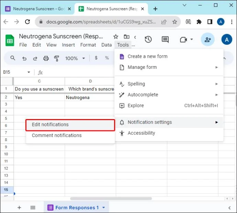Toggle the browser side panel icon
Screen dimensions: 237x213
pyautogui.click(x=210, y=22)
